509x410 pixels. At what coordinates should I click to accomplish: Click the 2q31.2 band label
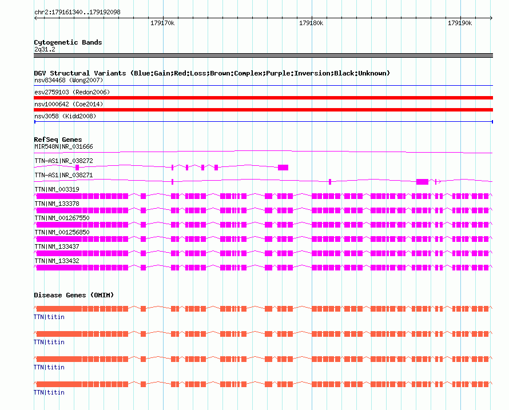(x=45, y=49)
